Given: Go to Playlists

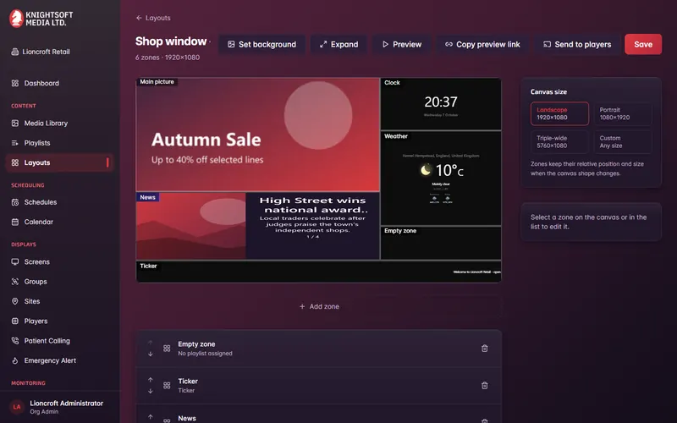Looking at the screenshot, I should coord(37,143).
